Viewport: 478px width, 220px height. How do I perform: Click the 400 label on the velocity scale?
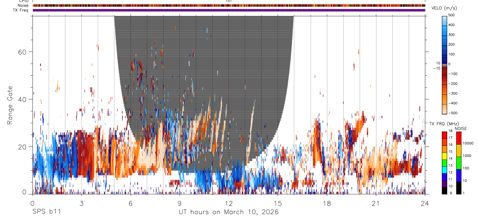point(452,25)
